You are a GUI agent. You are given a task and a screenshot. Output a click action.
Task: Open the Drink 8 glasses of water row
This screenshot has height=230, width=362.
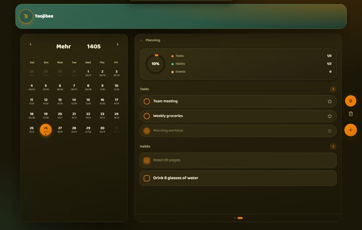tap(238, 178)
